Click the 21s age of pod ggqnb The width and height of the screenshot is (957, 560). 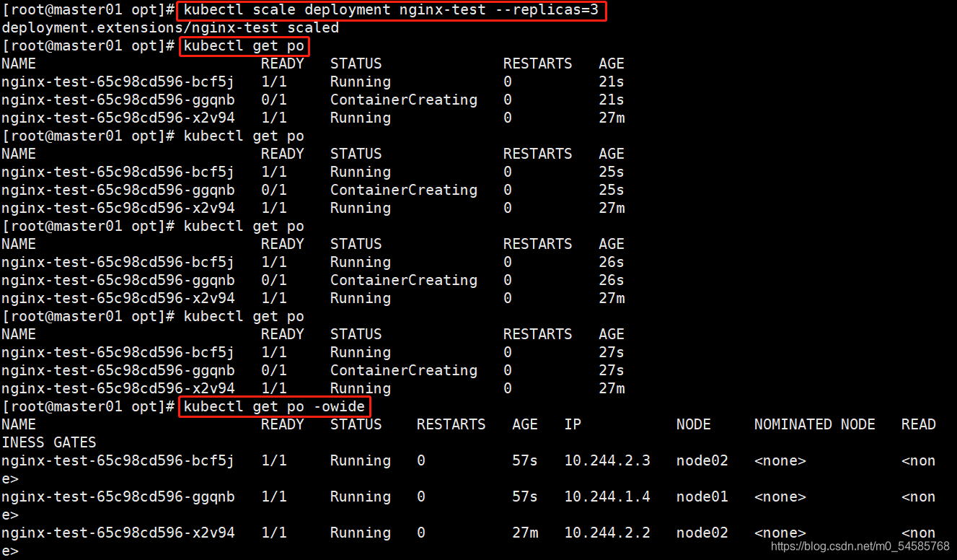click(612, 100)
